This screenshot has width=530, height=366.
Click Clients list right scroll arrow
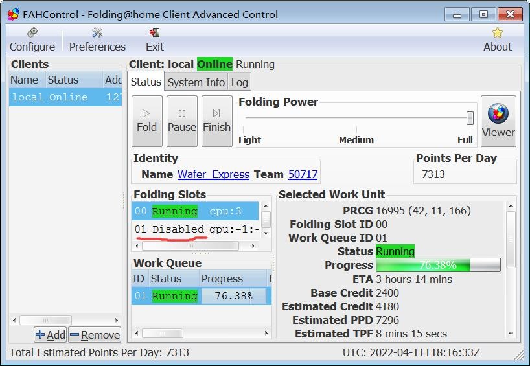point(116,320)
